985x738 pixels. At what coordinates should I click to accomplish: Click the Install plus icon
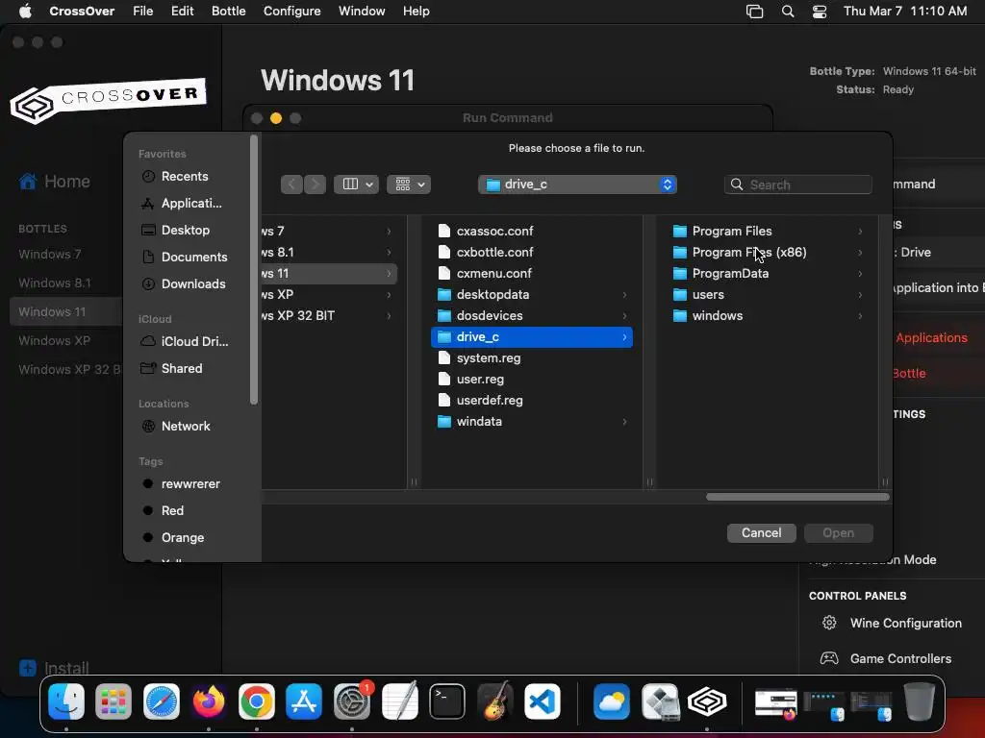pos(28,668)
